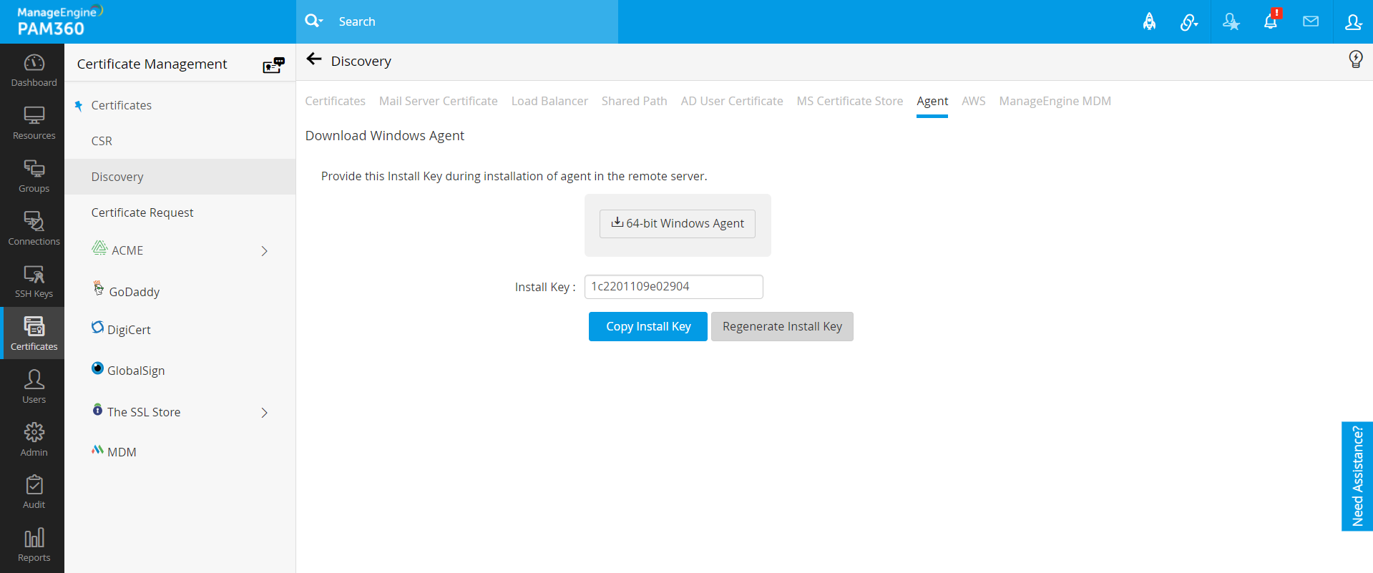Open the Dashboard module icon
The image size is (1373, 573).
[34, 70]
